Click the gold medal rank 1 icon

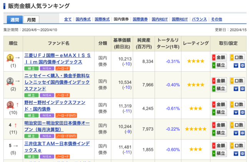(x=10, y=58)
